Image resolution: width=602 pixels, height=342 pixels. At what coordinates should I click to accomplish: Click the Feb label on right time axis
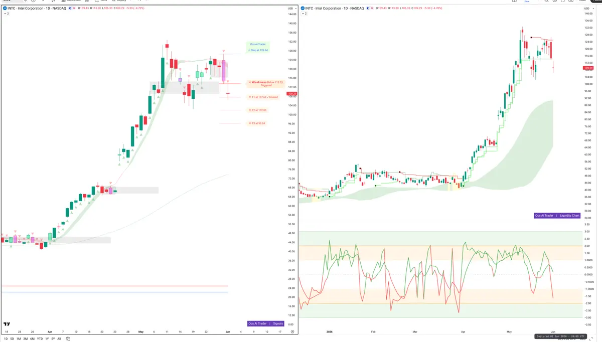pos(373,331)
